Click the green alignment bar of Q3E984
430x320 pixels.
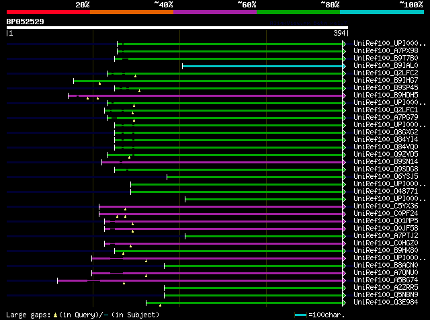[245, 303]
